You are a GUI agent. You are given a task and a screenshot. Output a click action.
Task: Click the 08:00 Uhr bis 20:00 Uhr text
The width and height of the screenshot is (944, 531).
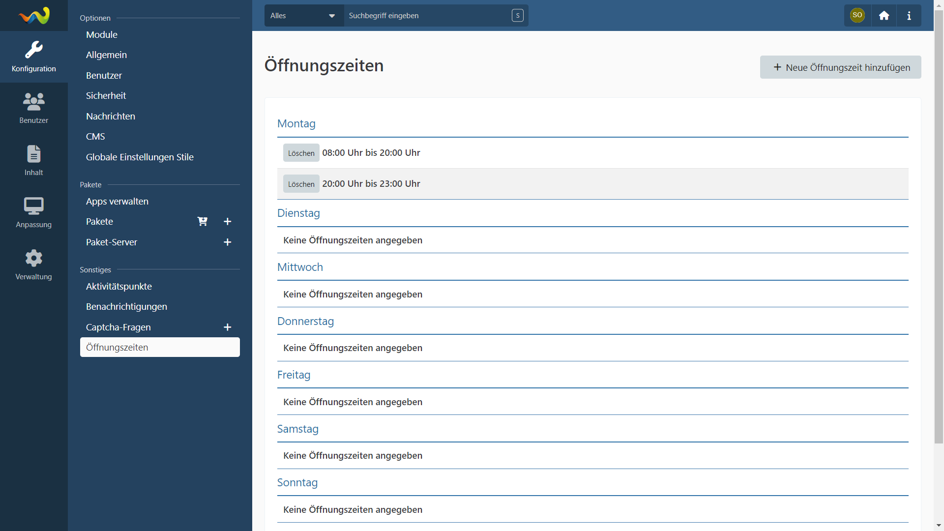coord(371,153)
